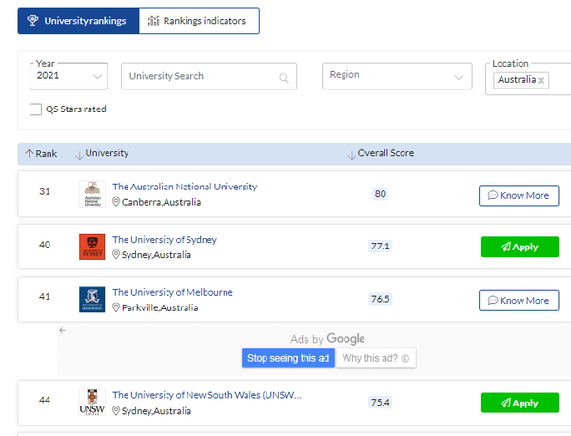Image resolution: width=571 pixels, height=436 pixels.
Task: Focus the University Search field
Action: tap(208, 76)
